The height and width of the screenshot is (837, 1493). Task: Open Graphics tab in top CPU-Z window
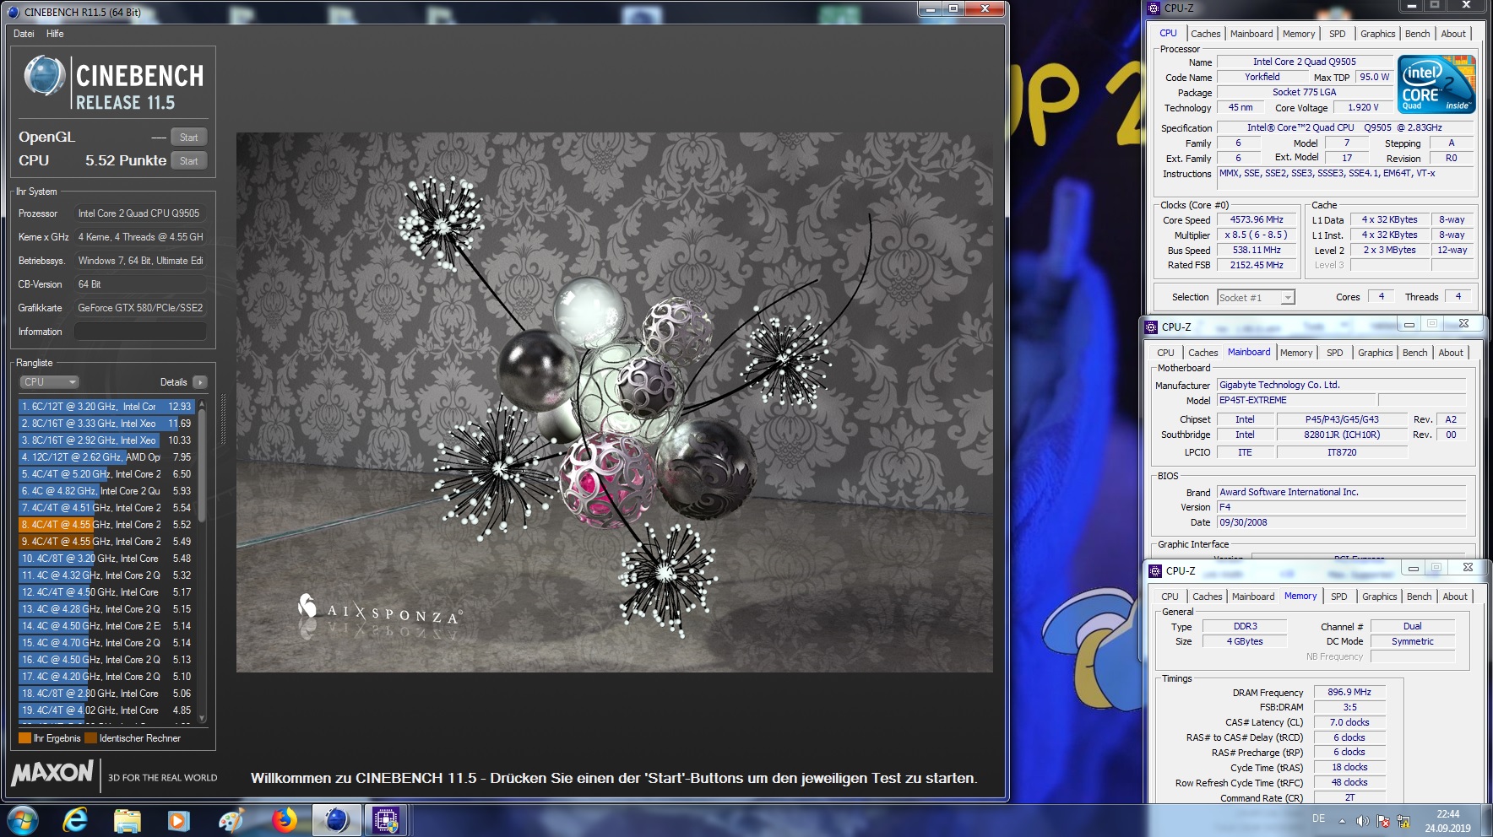pos(1377,34)
